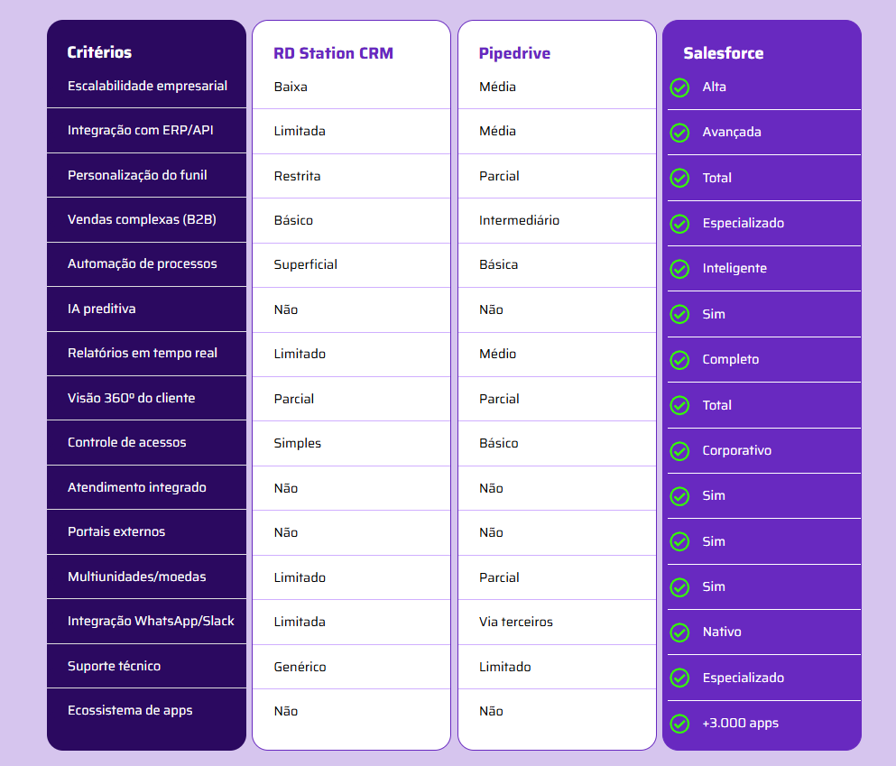This screenshot has width=896, height=766.
Task: Click the Nativo value under Salesforce
Action: (722, 632)
